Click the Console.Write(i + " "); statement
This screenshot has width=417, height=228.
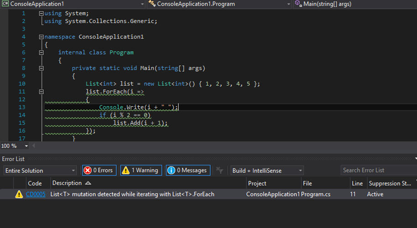[139, 107]
